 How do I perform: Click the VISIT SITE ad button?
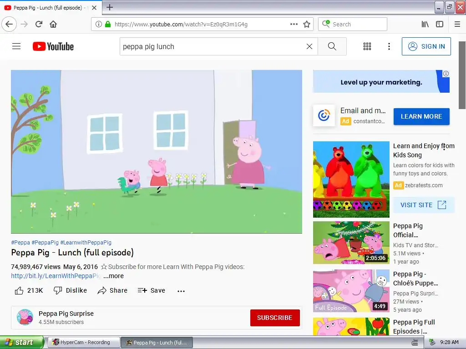[x=424, y=205]
